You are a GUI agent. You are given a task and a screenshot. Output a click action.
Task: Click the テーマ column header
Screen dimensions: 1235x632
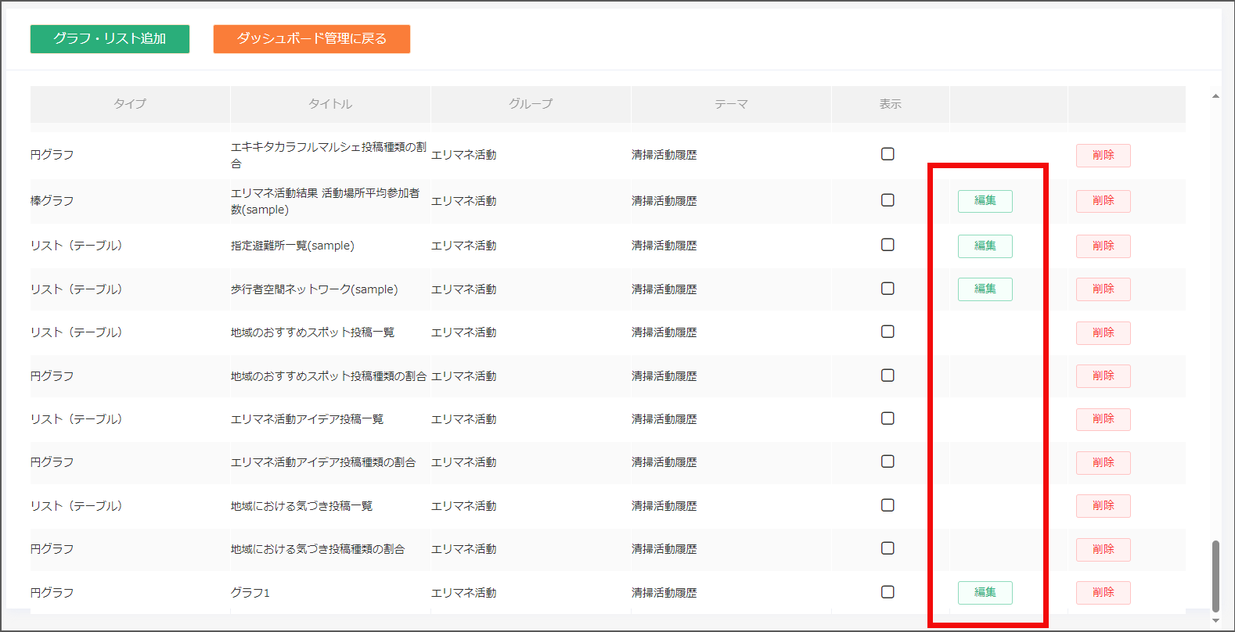click(x=731, y=104)
